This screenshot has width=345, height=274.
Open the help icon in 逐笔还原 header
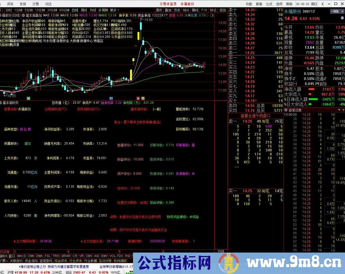[x=343, y=110]
